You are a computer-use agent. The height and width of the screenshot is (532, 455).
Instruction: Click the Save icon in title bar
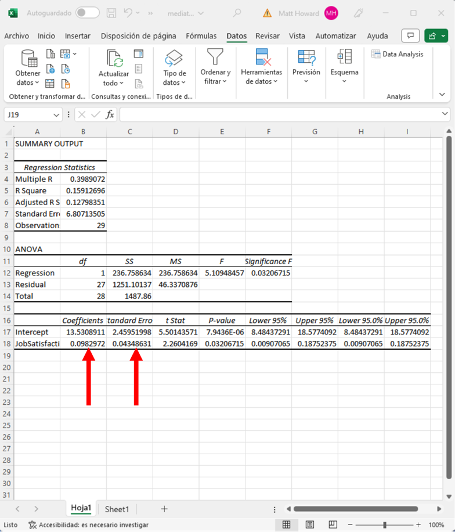pos(112,13)
